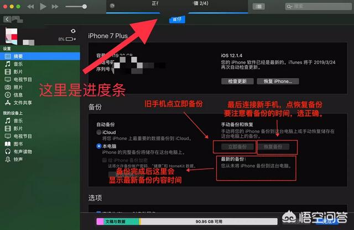The height and width of the screenshot is (230, 354).
Task: Click the 自动备份 label
Action: pos(106,125)
